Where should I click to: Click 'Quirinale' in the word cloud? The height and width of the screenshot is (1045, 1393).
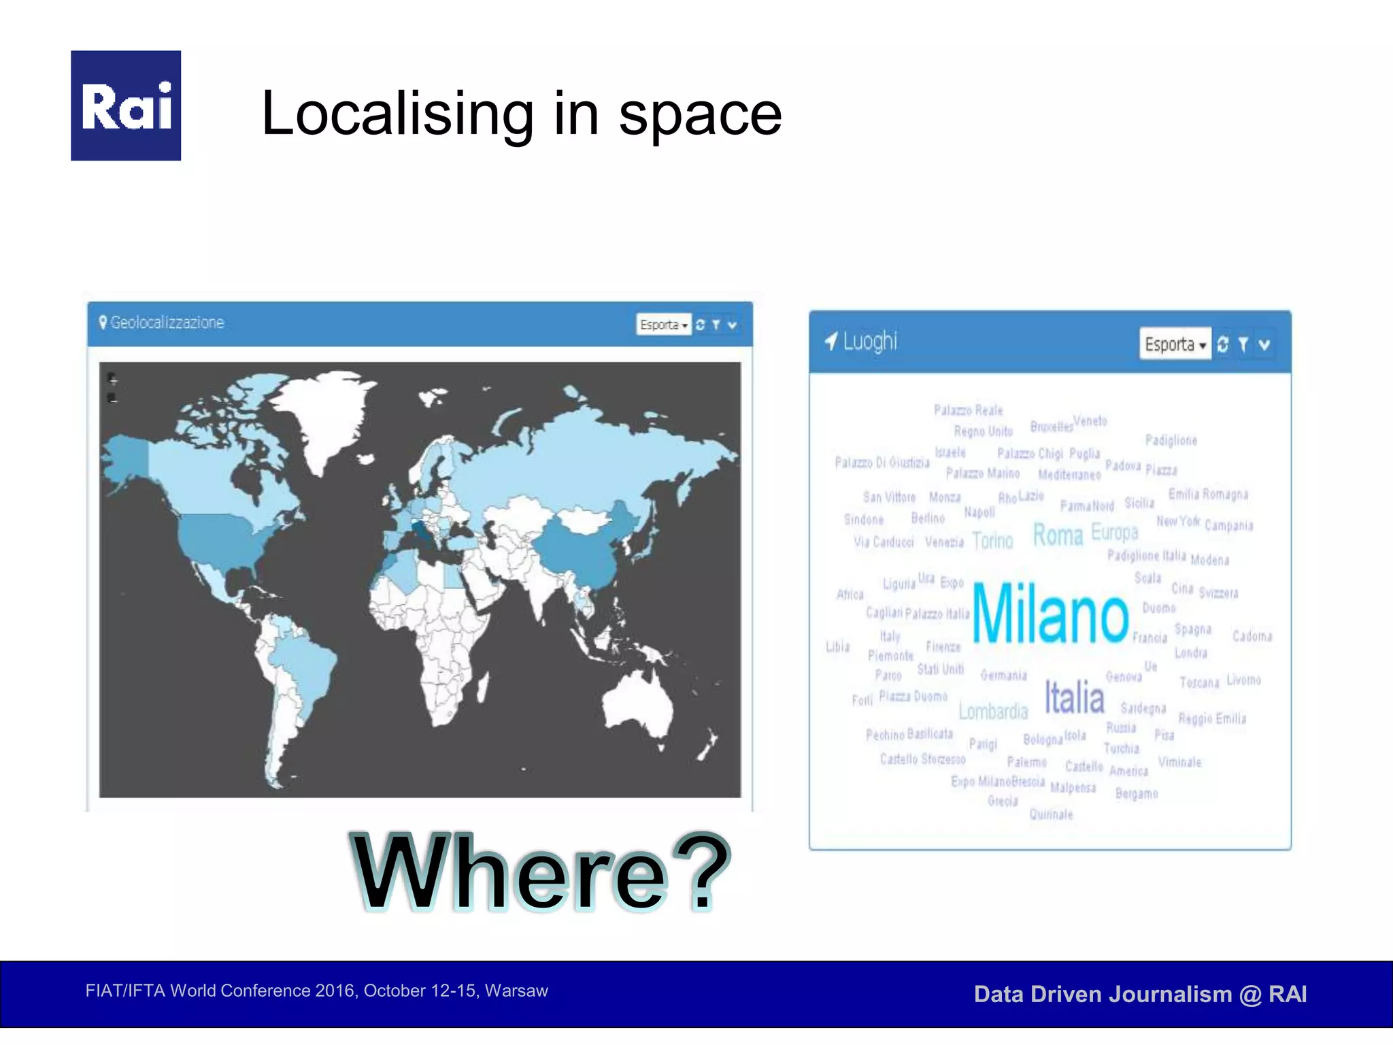click(1051, 814)
